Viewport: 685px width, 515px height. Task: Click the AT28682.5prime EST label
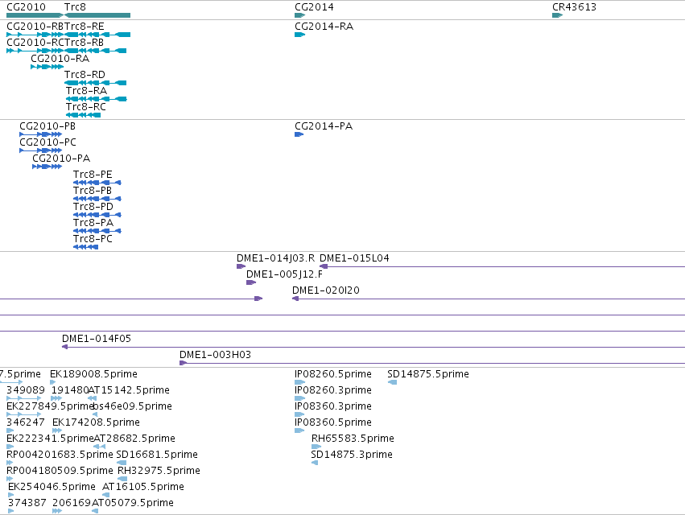[134, 439]
